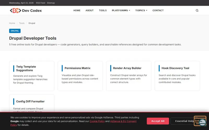Expand the Platforms dropdown menu
This screenshot has height=130, width=209.
pos(121,10)
